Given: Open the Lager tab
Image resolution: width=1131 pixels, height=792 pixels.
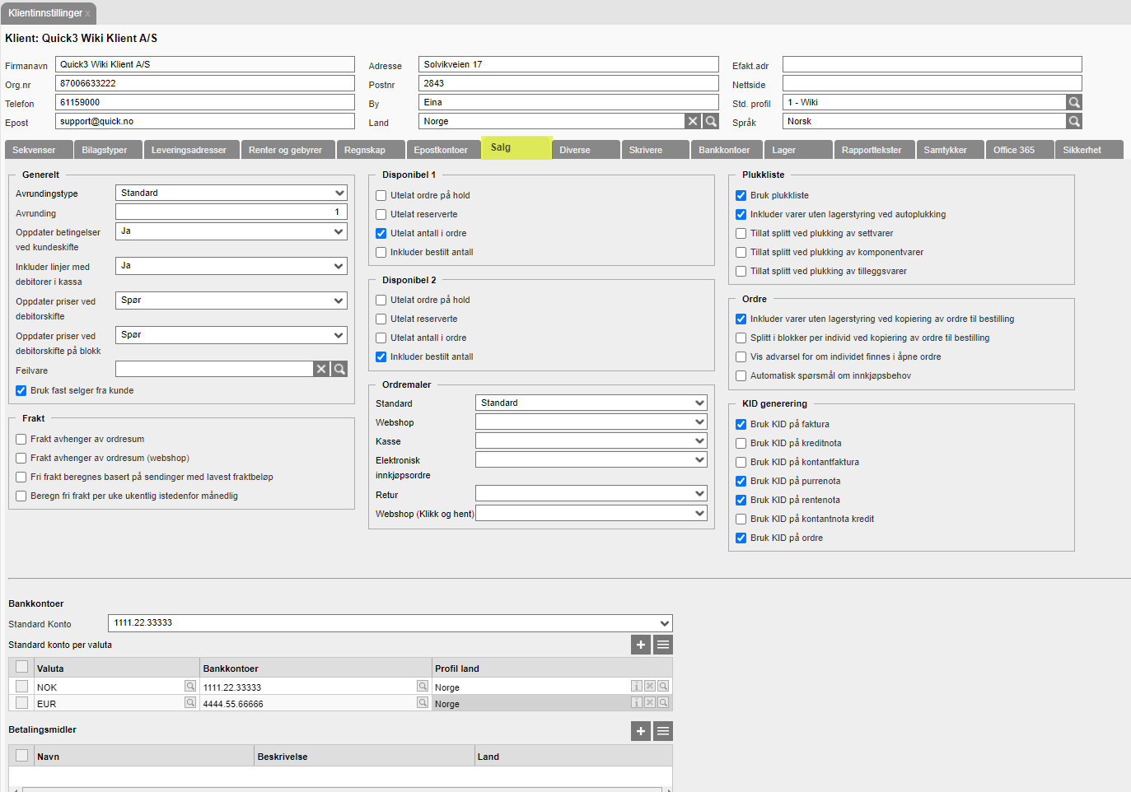Looking at the screenshot, I should point(798,150).
